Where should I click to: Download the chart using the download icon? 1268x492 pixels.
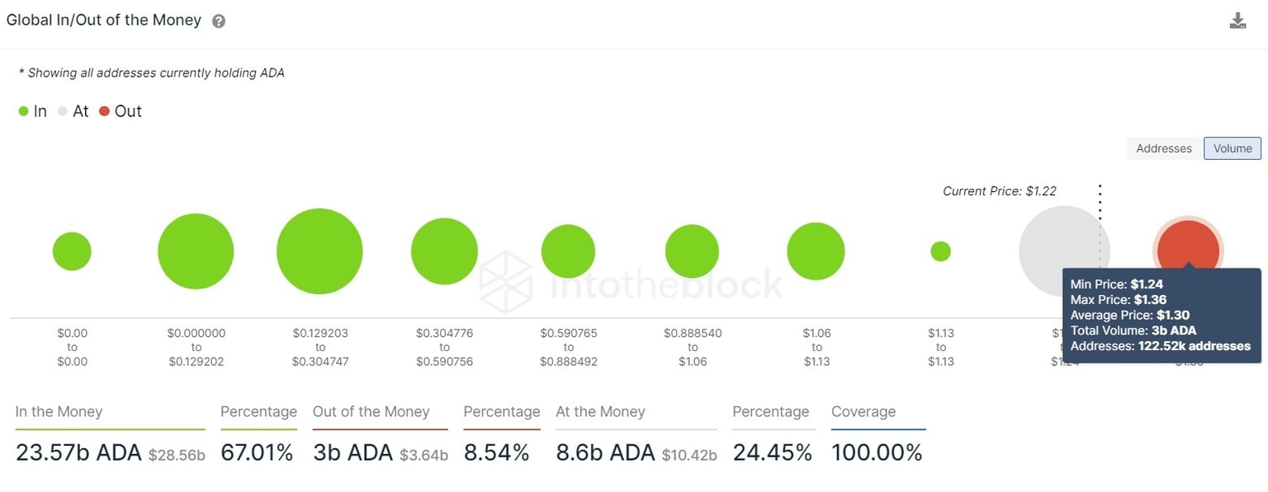(x=1237, y=21)
